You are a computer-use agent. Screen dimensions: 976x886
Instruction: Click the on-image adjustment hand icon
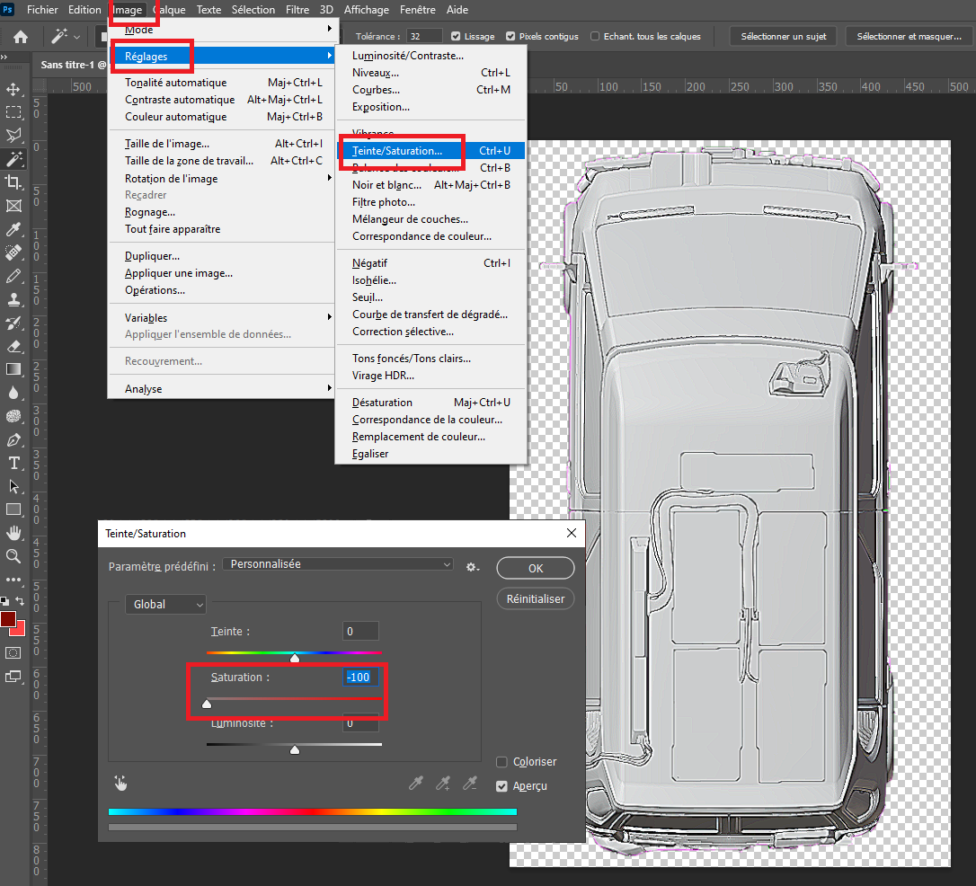click(120, 783)
